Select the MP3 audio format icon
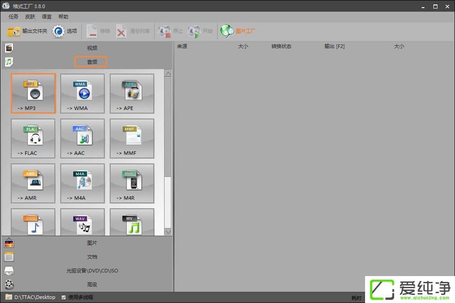 (x=33, y=93)
